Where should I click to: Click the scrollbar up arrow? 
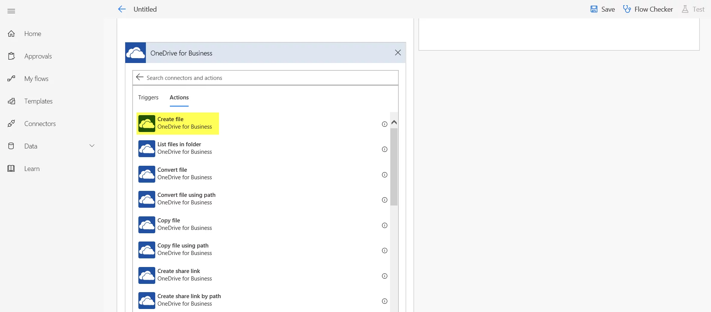pos(394,122)
